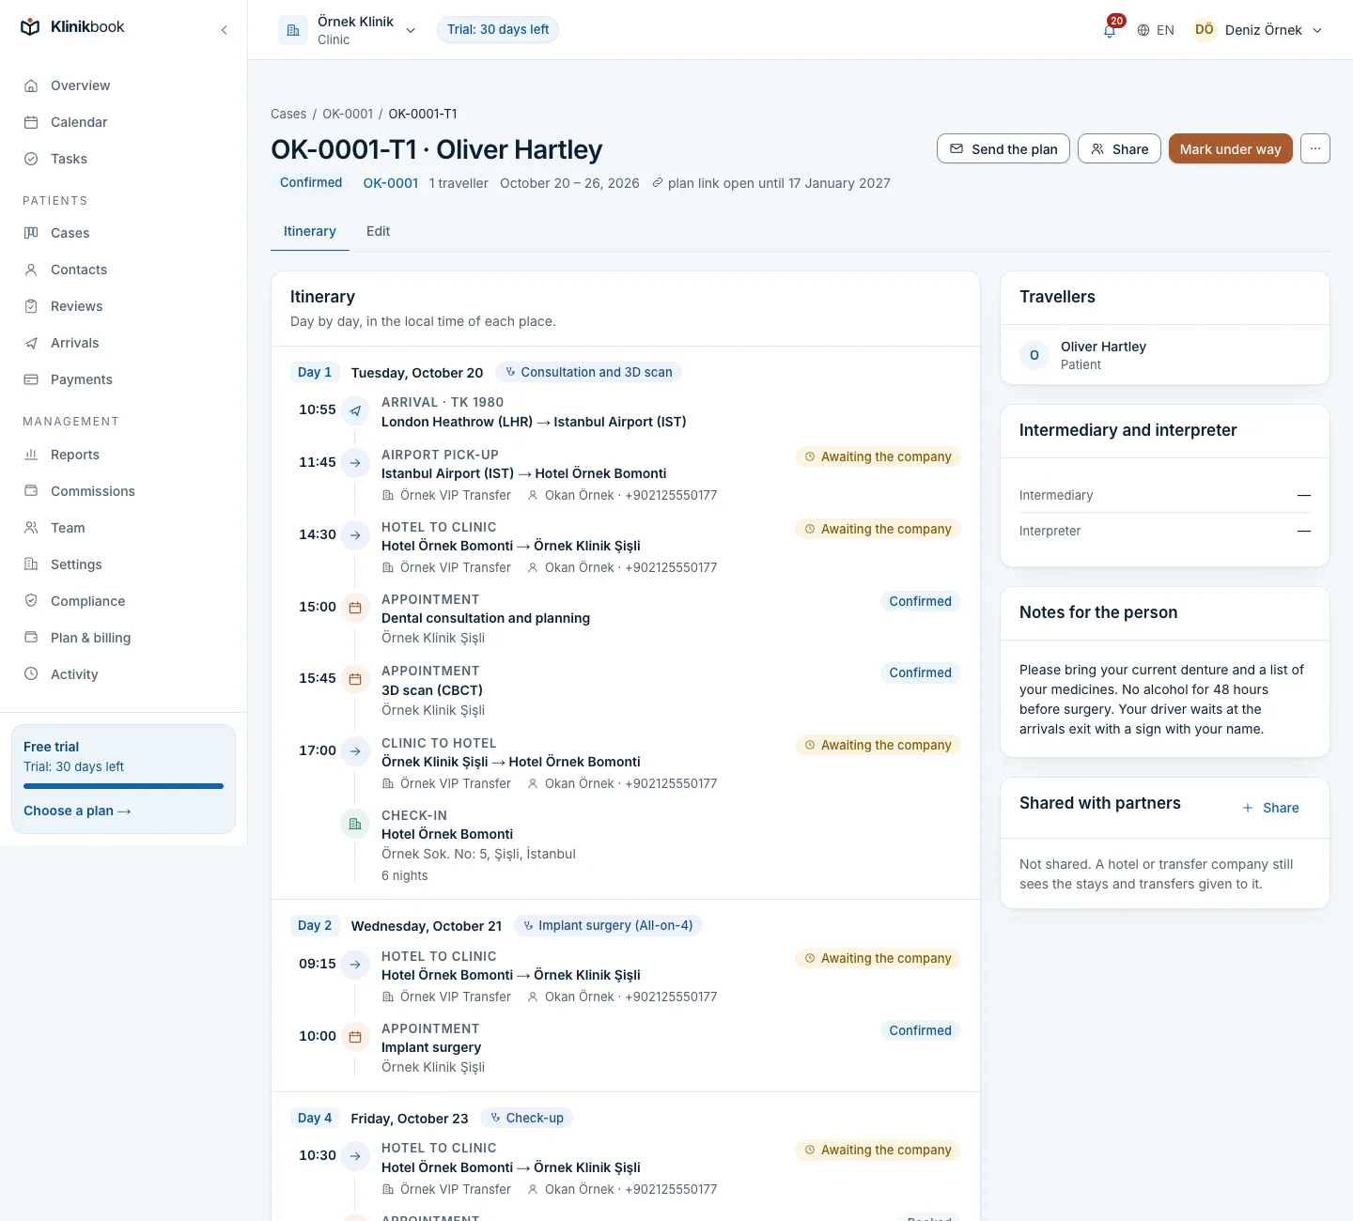Click the 15:00 appointment calendar icon
The height and width of the screenshot is (1221, 1353).
[355, 608]
